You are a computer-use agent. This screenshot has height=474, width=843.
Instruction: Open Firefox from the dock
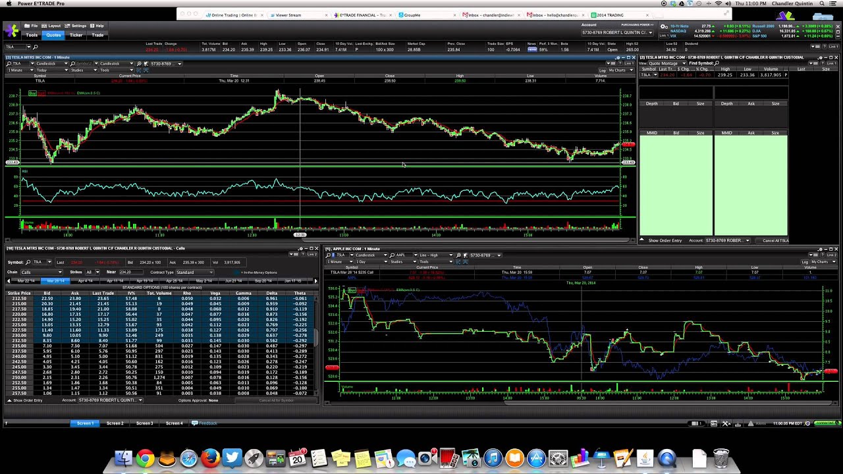point(210,458)
